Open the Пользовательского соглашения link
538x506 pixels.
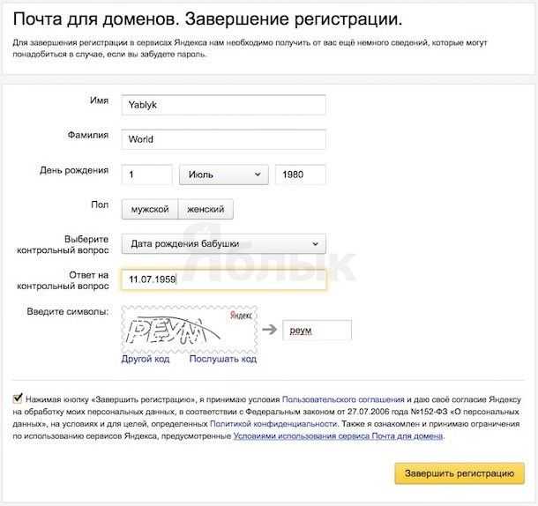click(x=343, y=399)
